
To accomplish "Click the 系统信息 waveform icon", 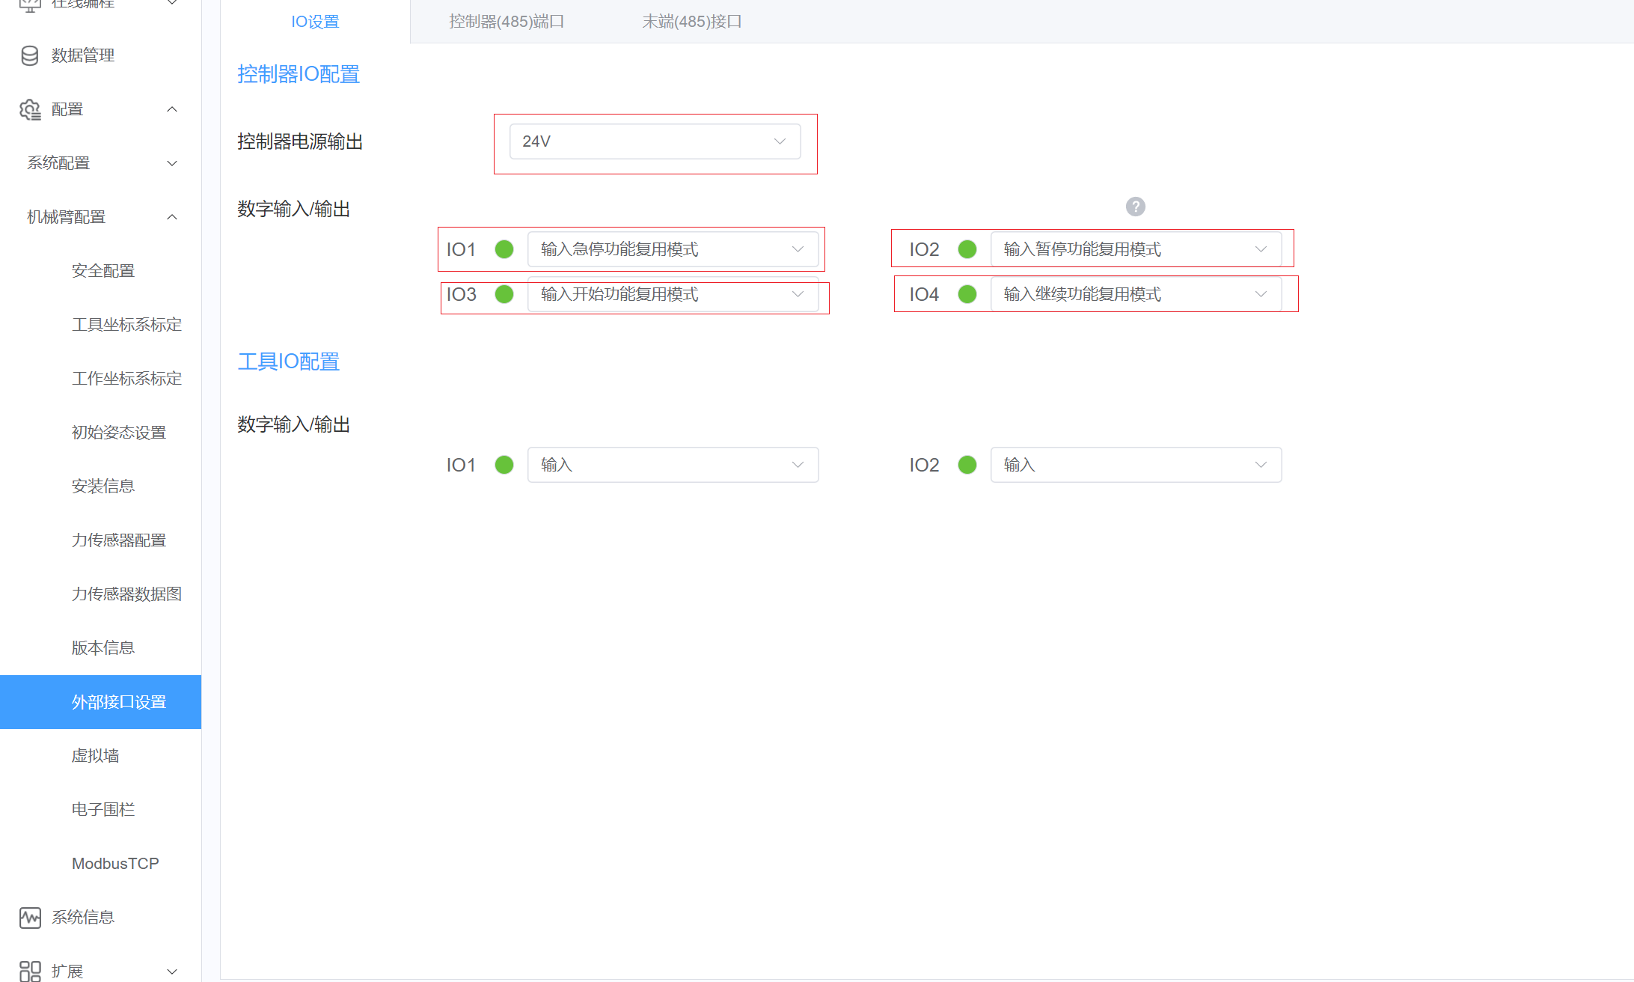I will (30, 917).
